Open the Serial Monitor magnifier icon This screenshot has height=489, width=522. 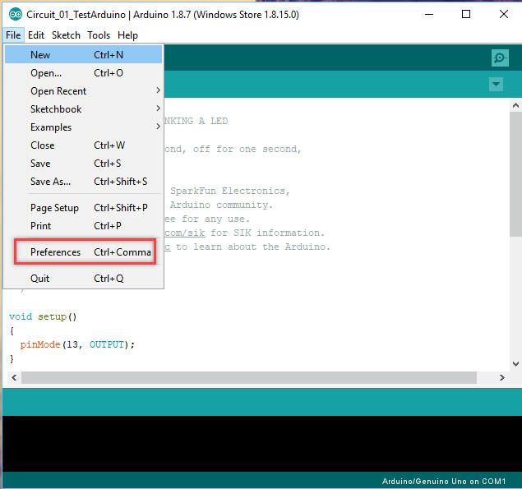(x=500, y=58)
